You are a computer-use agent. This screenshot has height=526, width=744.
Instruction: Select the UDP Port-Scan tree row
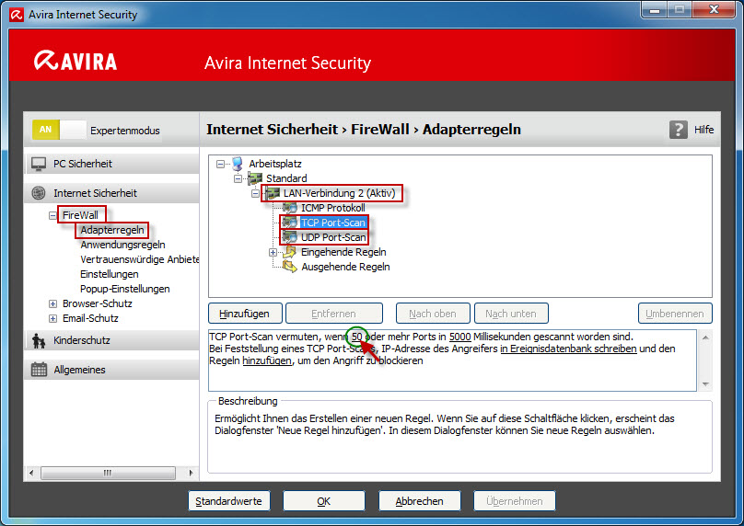pyautogui.click(x=333, y=237)
